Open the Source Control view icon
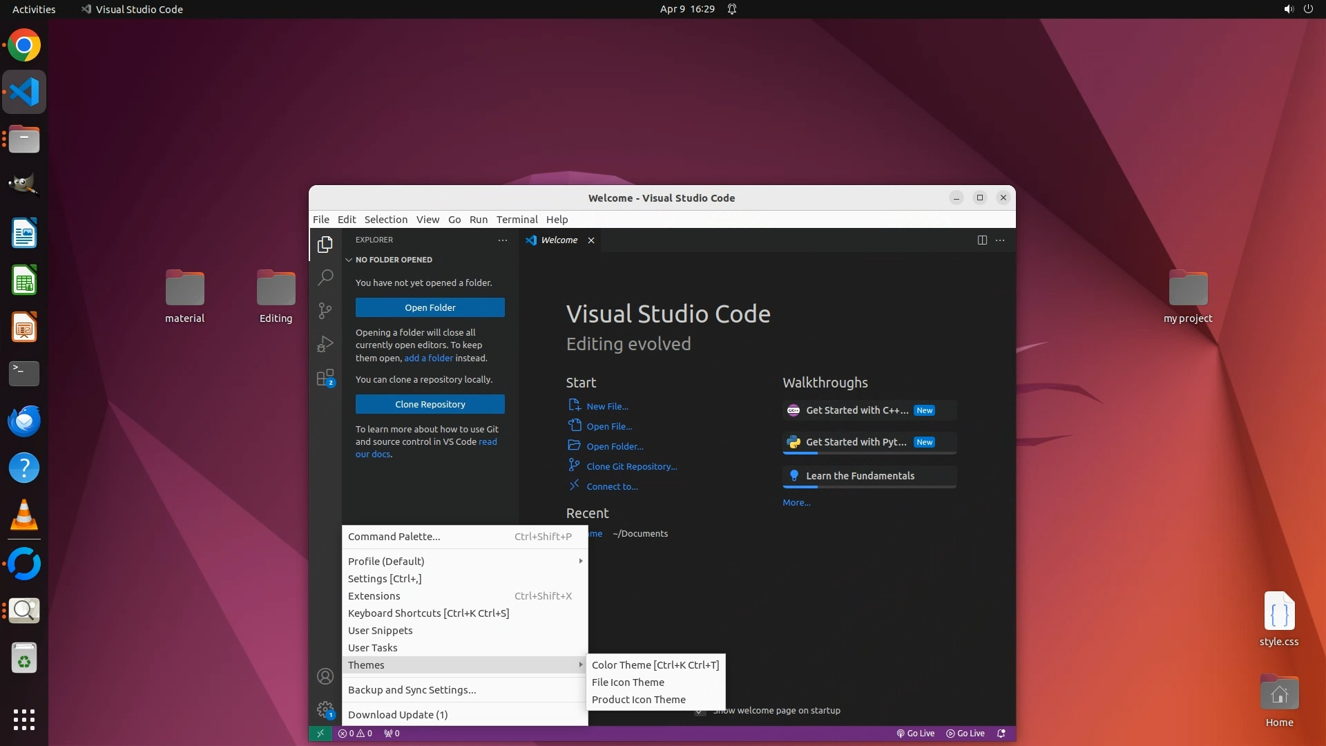The image size is (1326, 746). click(325, 311)
